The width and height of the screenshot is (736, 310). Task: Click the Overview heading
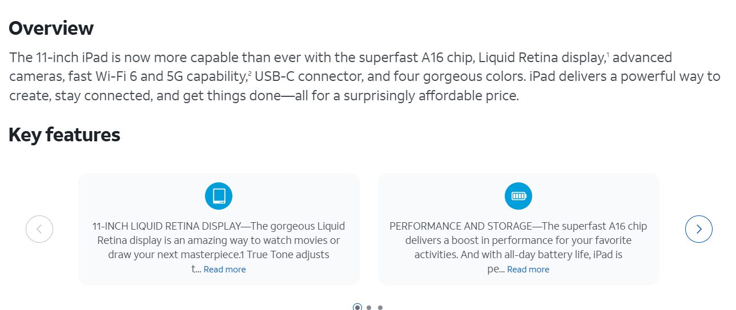tap(51, 28)
